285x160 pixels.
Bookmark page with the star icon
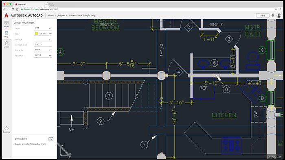pyautogui.click(x=276, y=9)
